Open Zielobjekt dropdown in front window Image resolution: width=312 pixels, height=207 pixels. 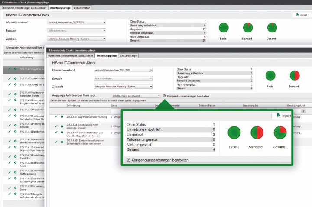tap(123, 87)
